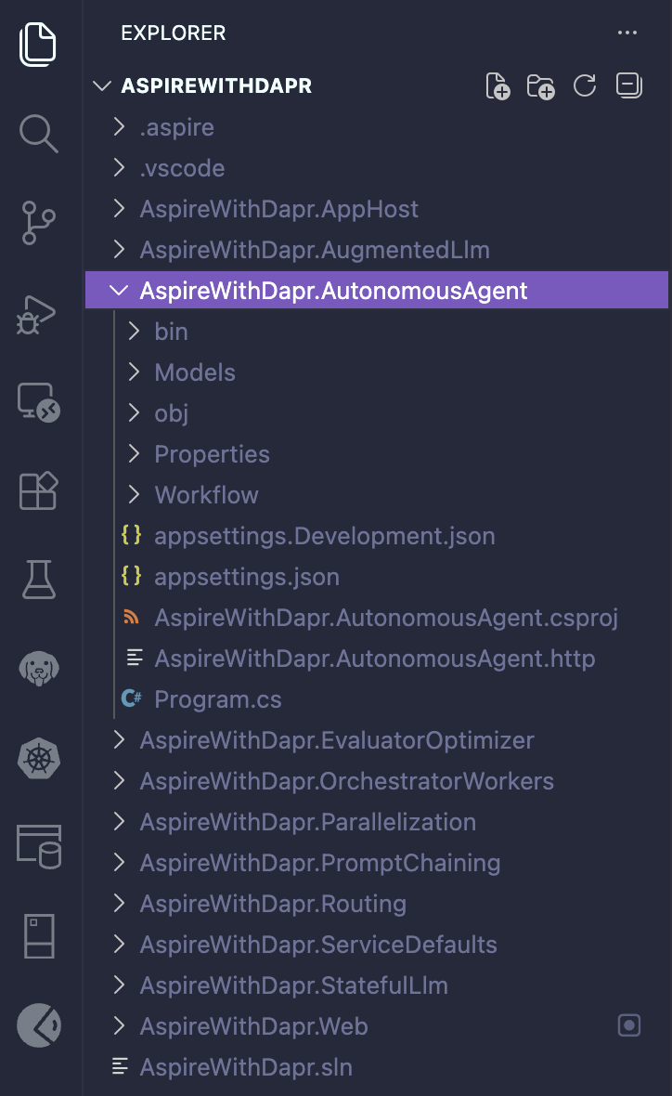Click the AspireWithDapr.Web status badge

pos(629,1025)
